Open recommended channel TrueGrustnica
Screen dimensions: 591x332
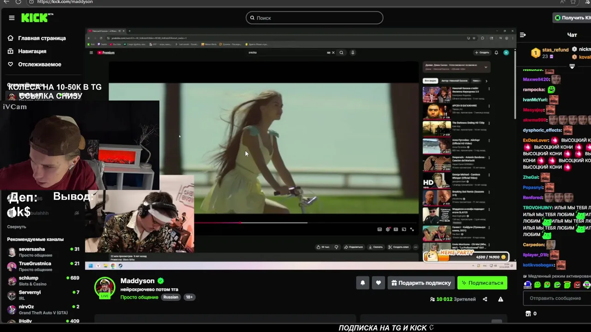[43, 266]
